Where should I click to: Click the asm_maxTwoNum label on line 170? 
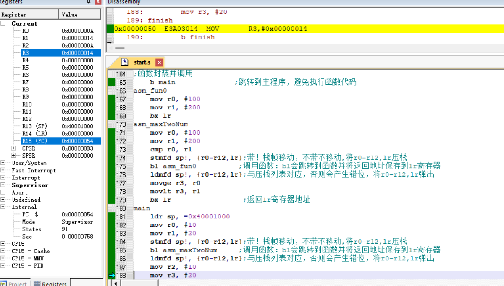pyautogui.click(x=160, y=124)
